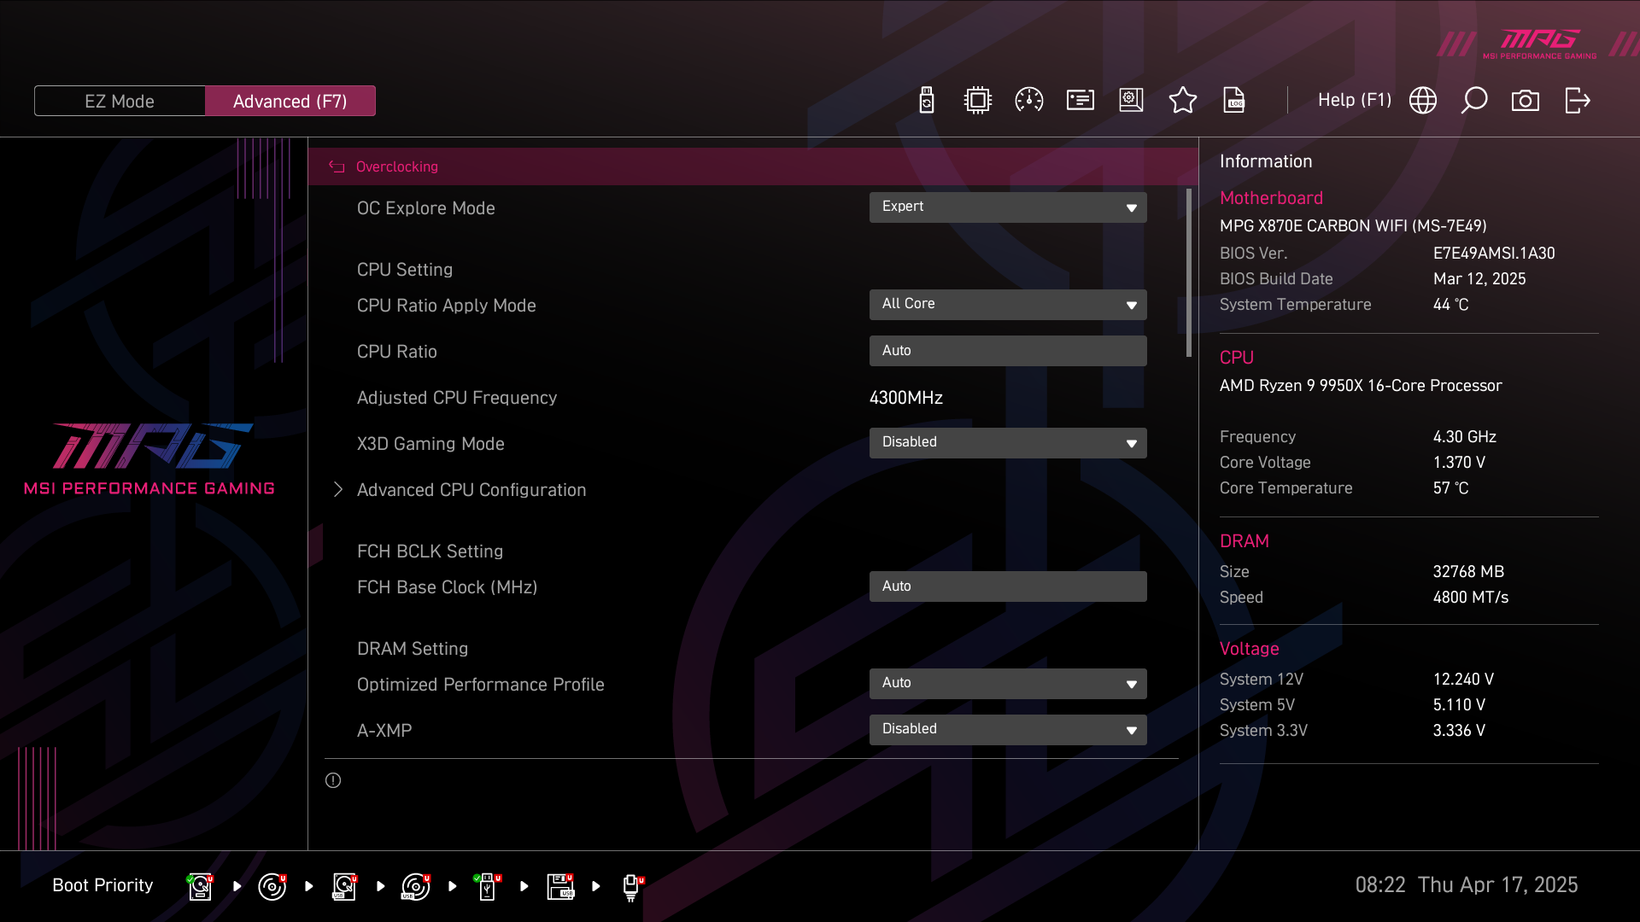Click the CPU chip icon in toolbar
The width and height of the screenshot is (1640, 922).
(977, 101)
